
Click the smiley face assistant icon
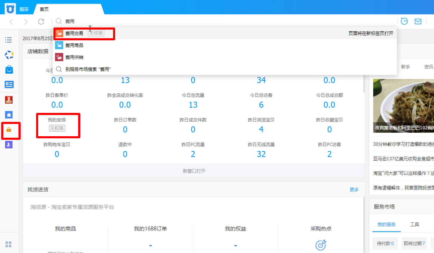404,21
